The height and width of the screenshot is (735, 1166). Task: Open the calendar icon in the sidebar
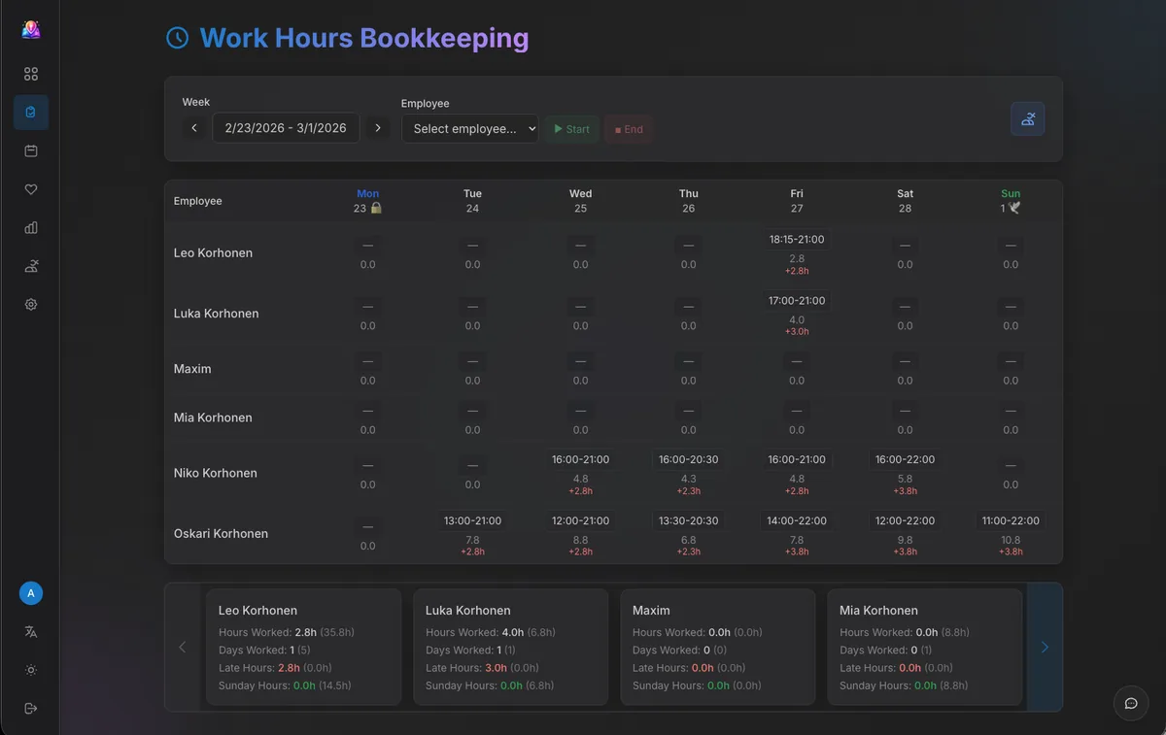coord(30,150)
